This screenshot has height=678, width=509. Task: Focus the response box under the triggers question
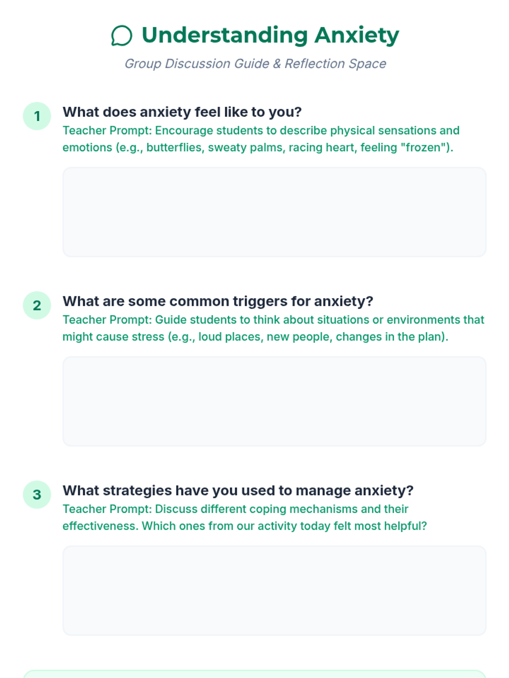(274, 401)
